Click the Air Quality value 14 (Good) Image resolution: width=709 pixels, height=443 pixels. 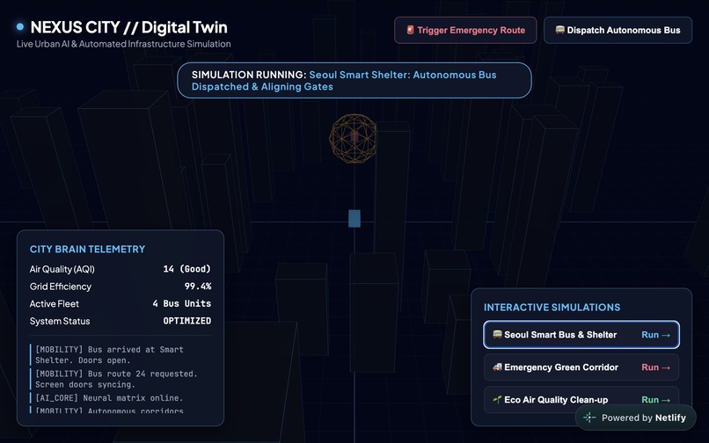186,269
